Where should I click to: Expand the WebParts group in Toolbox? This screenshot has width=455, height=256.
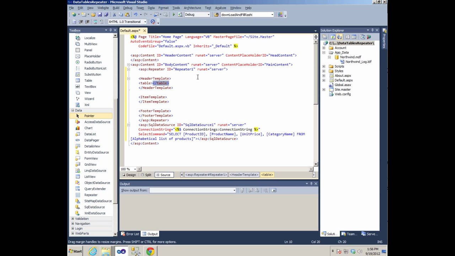[73, 234]
